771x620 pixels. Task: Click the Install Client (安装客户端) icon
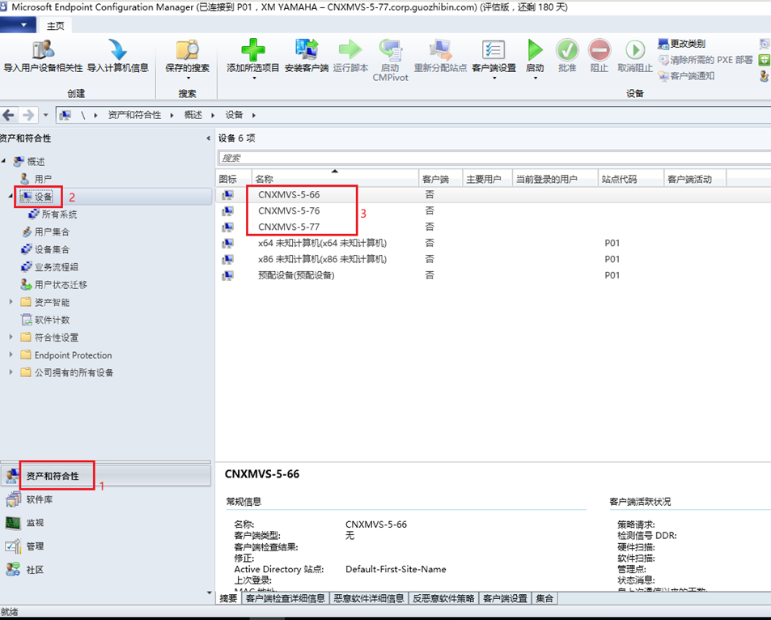[307, 49]
